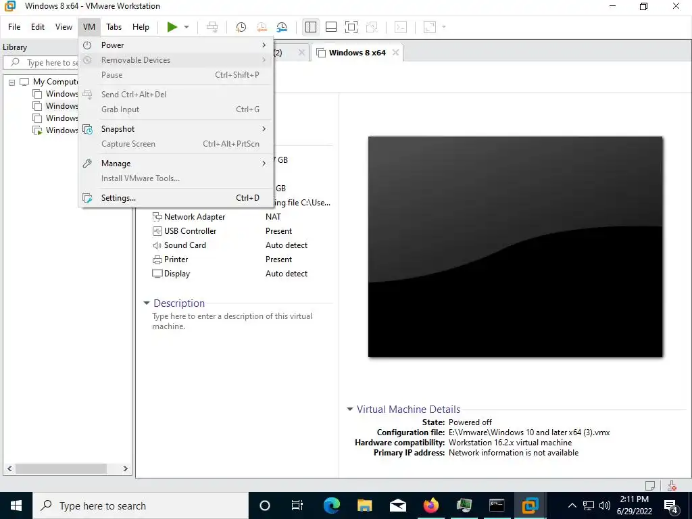Click the Unity mode toolbar icon

click(x=372, y=27)
